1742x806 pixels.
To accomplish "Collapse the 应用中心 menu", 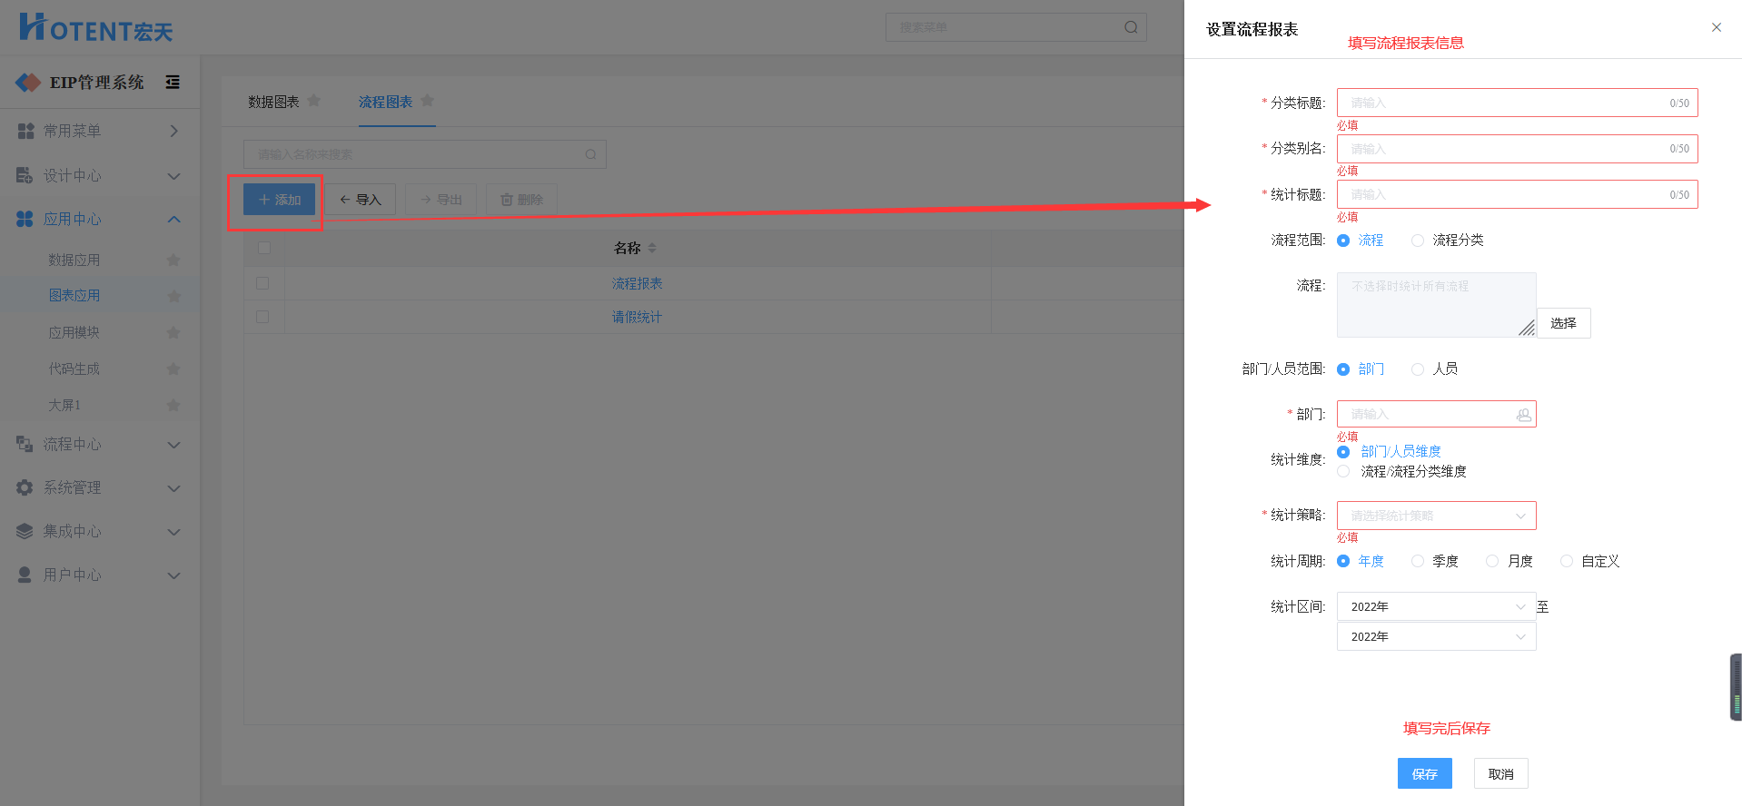I will pos(100,219).
